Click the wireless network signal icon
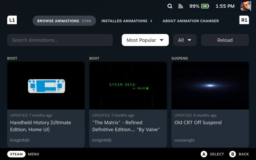The image size is (256, 160). 181,6
